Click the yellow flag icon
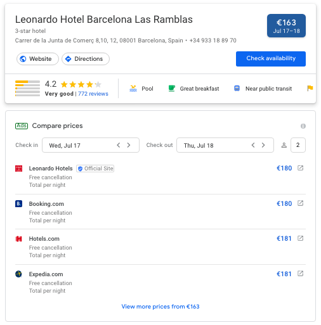 (310, 88)
